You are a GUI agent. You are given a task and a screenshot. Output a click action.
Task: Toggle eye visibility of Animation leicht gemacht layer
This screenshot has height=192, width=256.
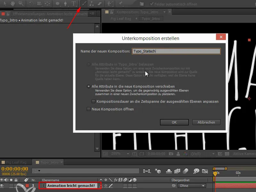pyautogui.click(x=2, y=186)
